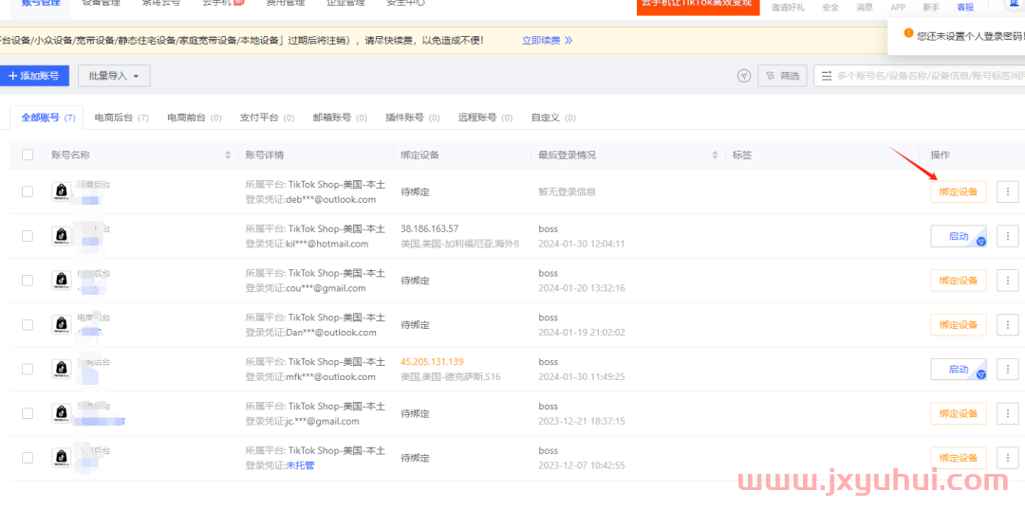Click the timestamp 2023-12-07 10:42:55

582,465
